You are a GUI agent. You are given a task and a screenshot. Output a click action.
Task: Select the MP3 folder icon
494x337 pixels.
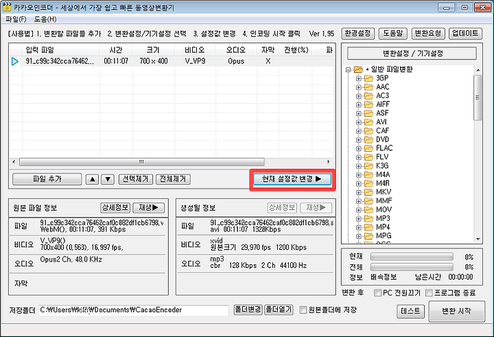368,218
